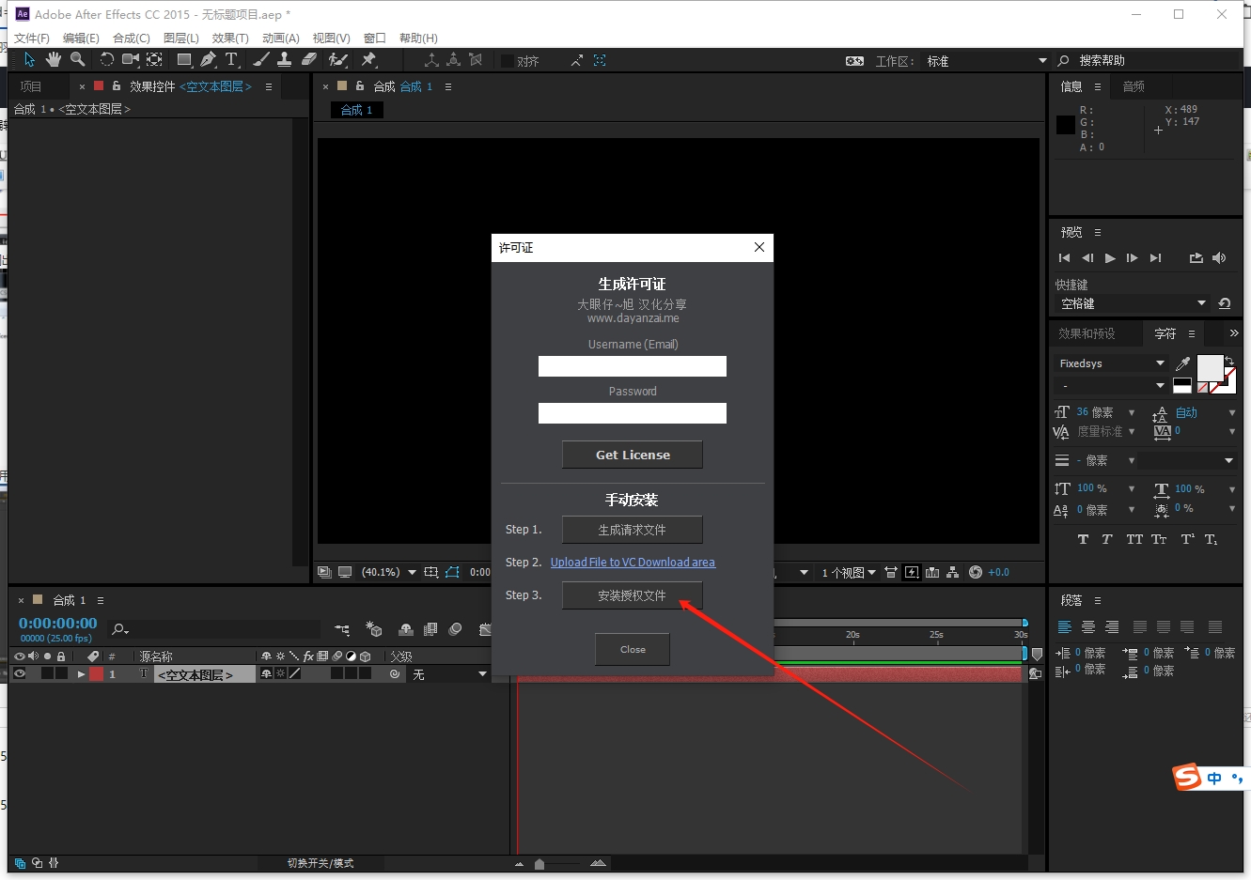Toggle the motion blur switch in timeline
Screen dimensions: 1251x880
pyautogui.click(x=455, y=629)
